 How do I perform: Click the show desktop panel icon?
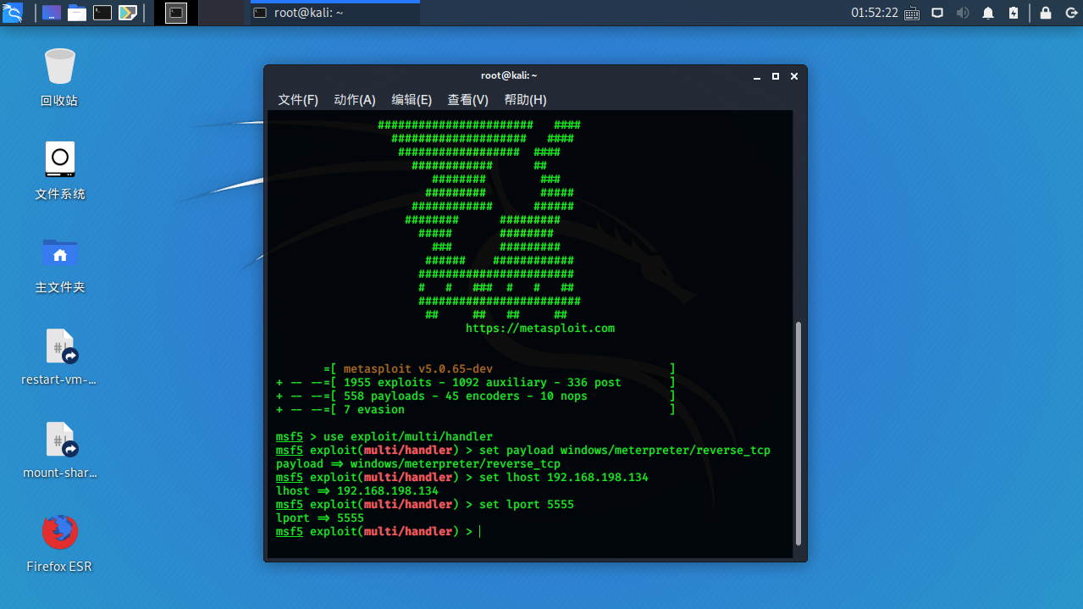(x=51, y=13)
